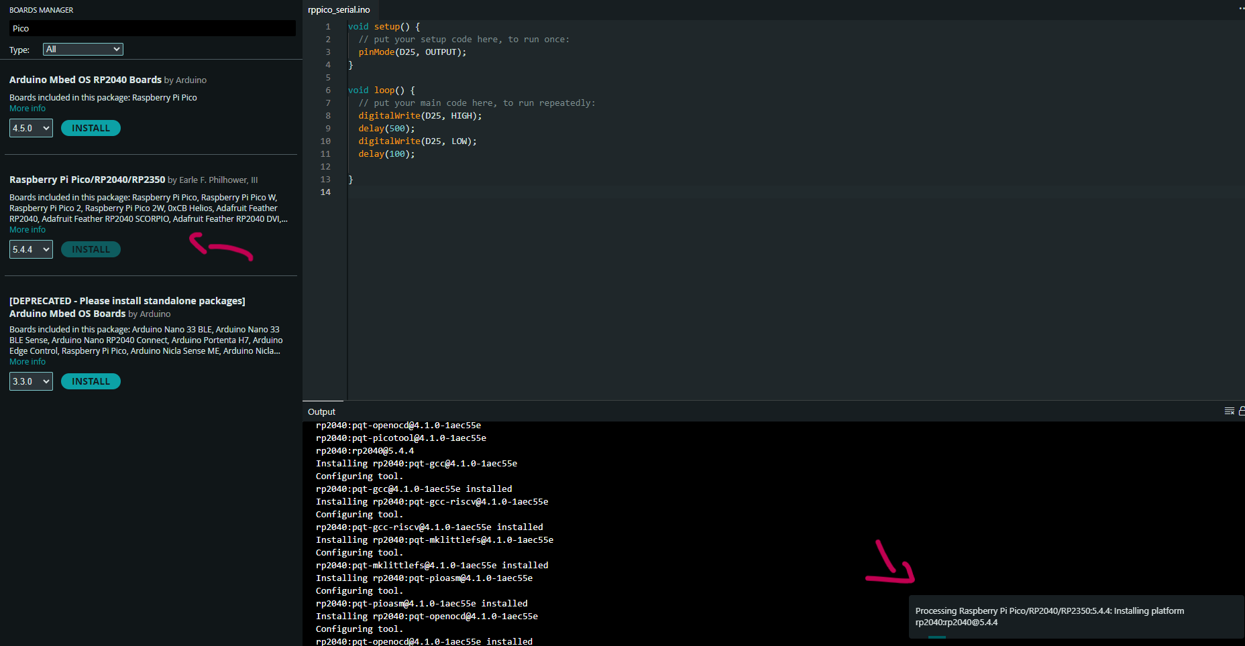
Task: Click the Pico boards search field
Action: coord(152,29)
